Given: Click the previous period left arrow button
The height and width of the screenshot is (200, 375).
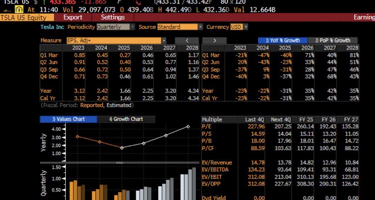Looking at the screenshot, I should pyautogui.click(x=186, y=40).
